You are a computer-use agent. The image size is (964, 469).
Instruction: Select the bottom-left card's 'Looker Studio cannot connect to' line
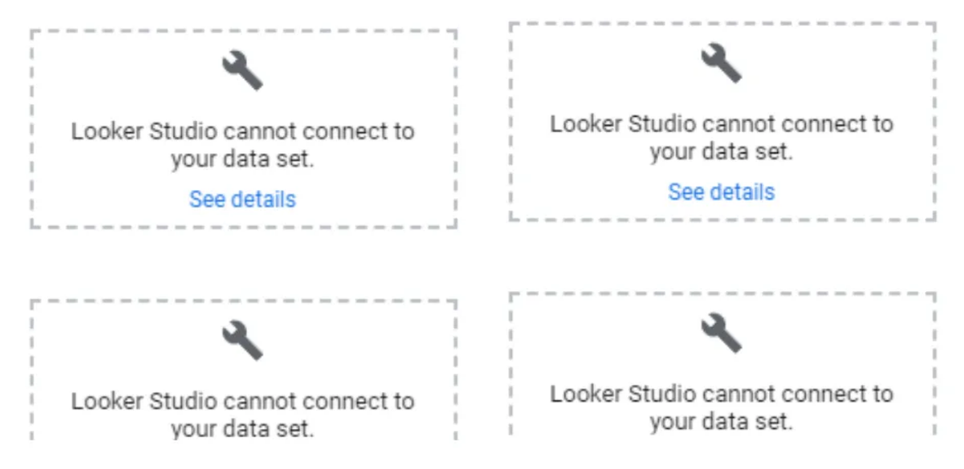coord(242,400)
